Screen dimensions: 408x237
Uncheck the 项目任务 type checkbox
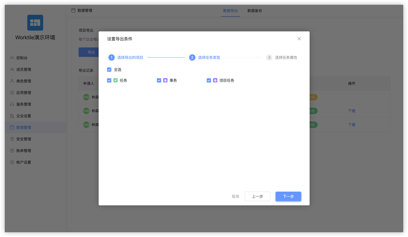209,81
